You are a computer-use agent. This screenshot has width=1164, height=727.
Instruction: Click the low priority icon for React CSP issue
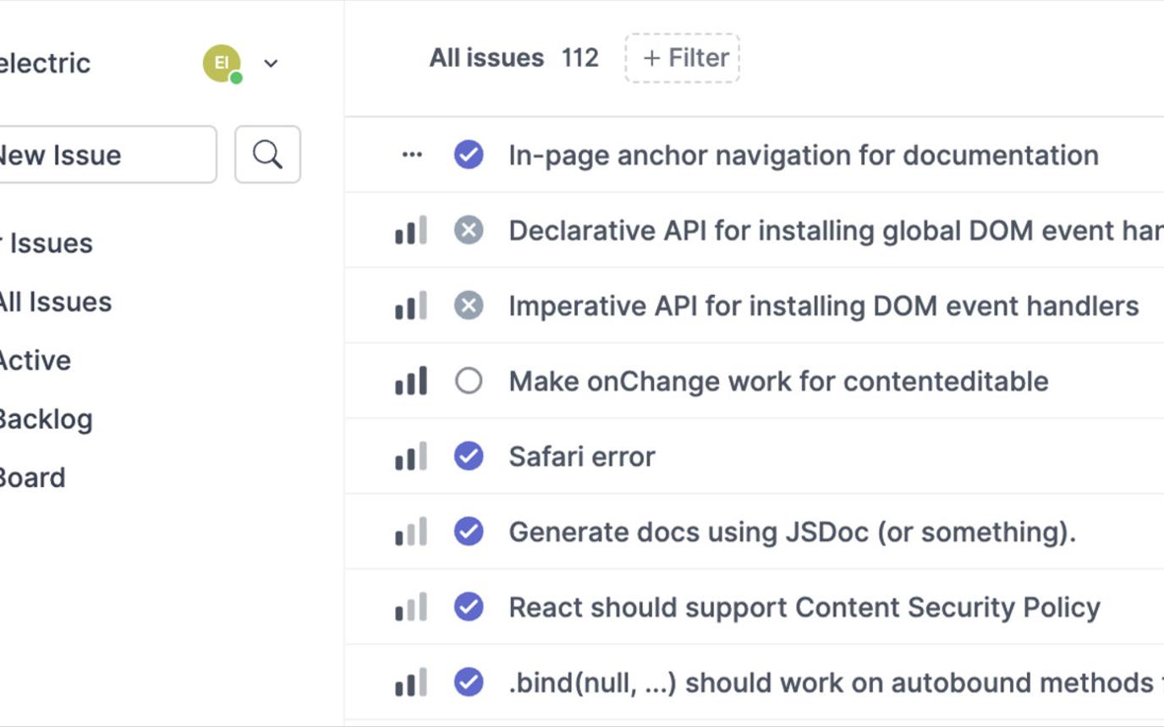click(411, 607)
